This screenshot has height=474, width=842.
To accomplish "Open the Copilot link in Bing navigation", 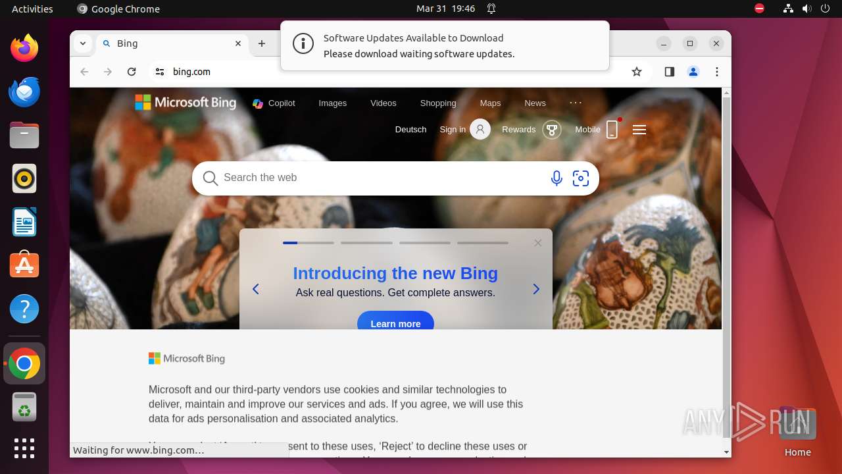I will (274, 103).
